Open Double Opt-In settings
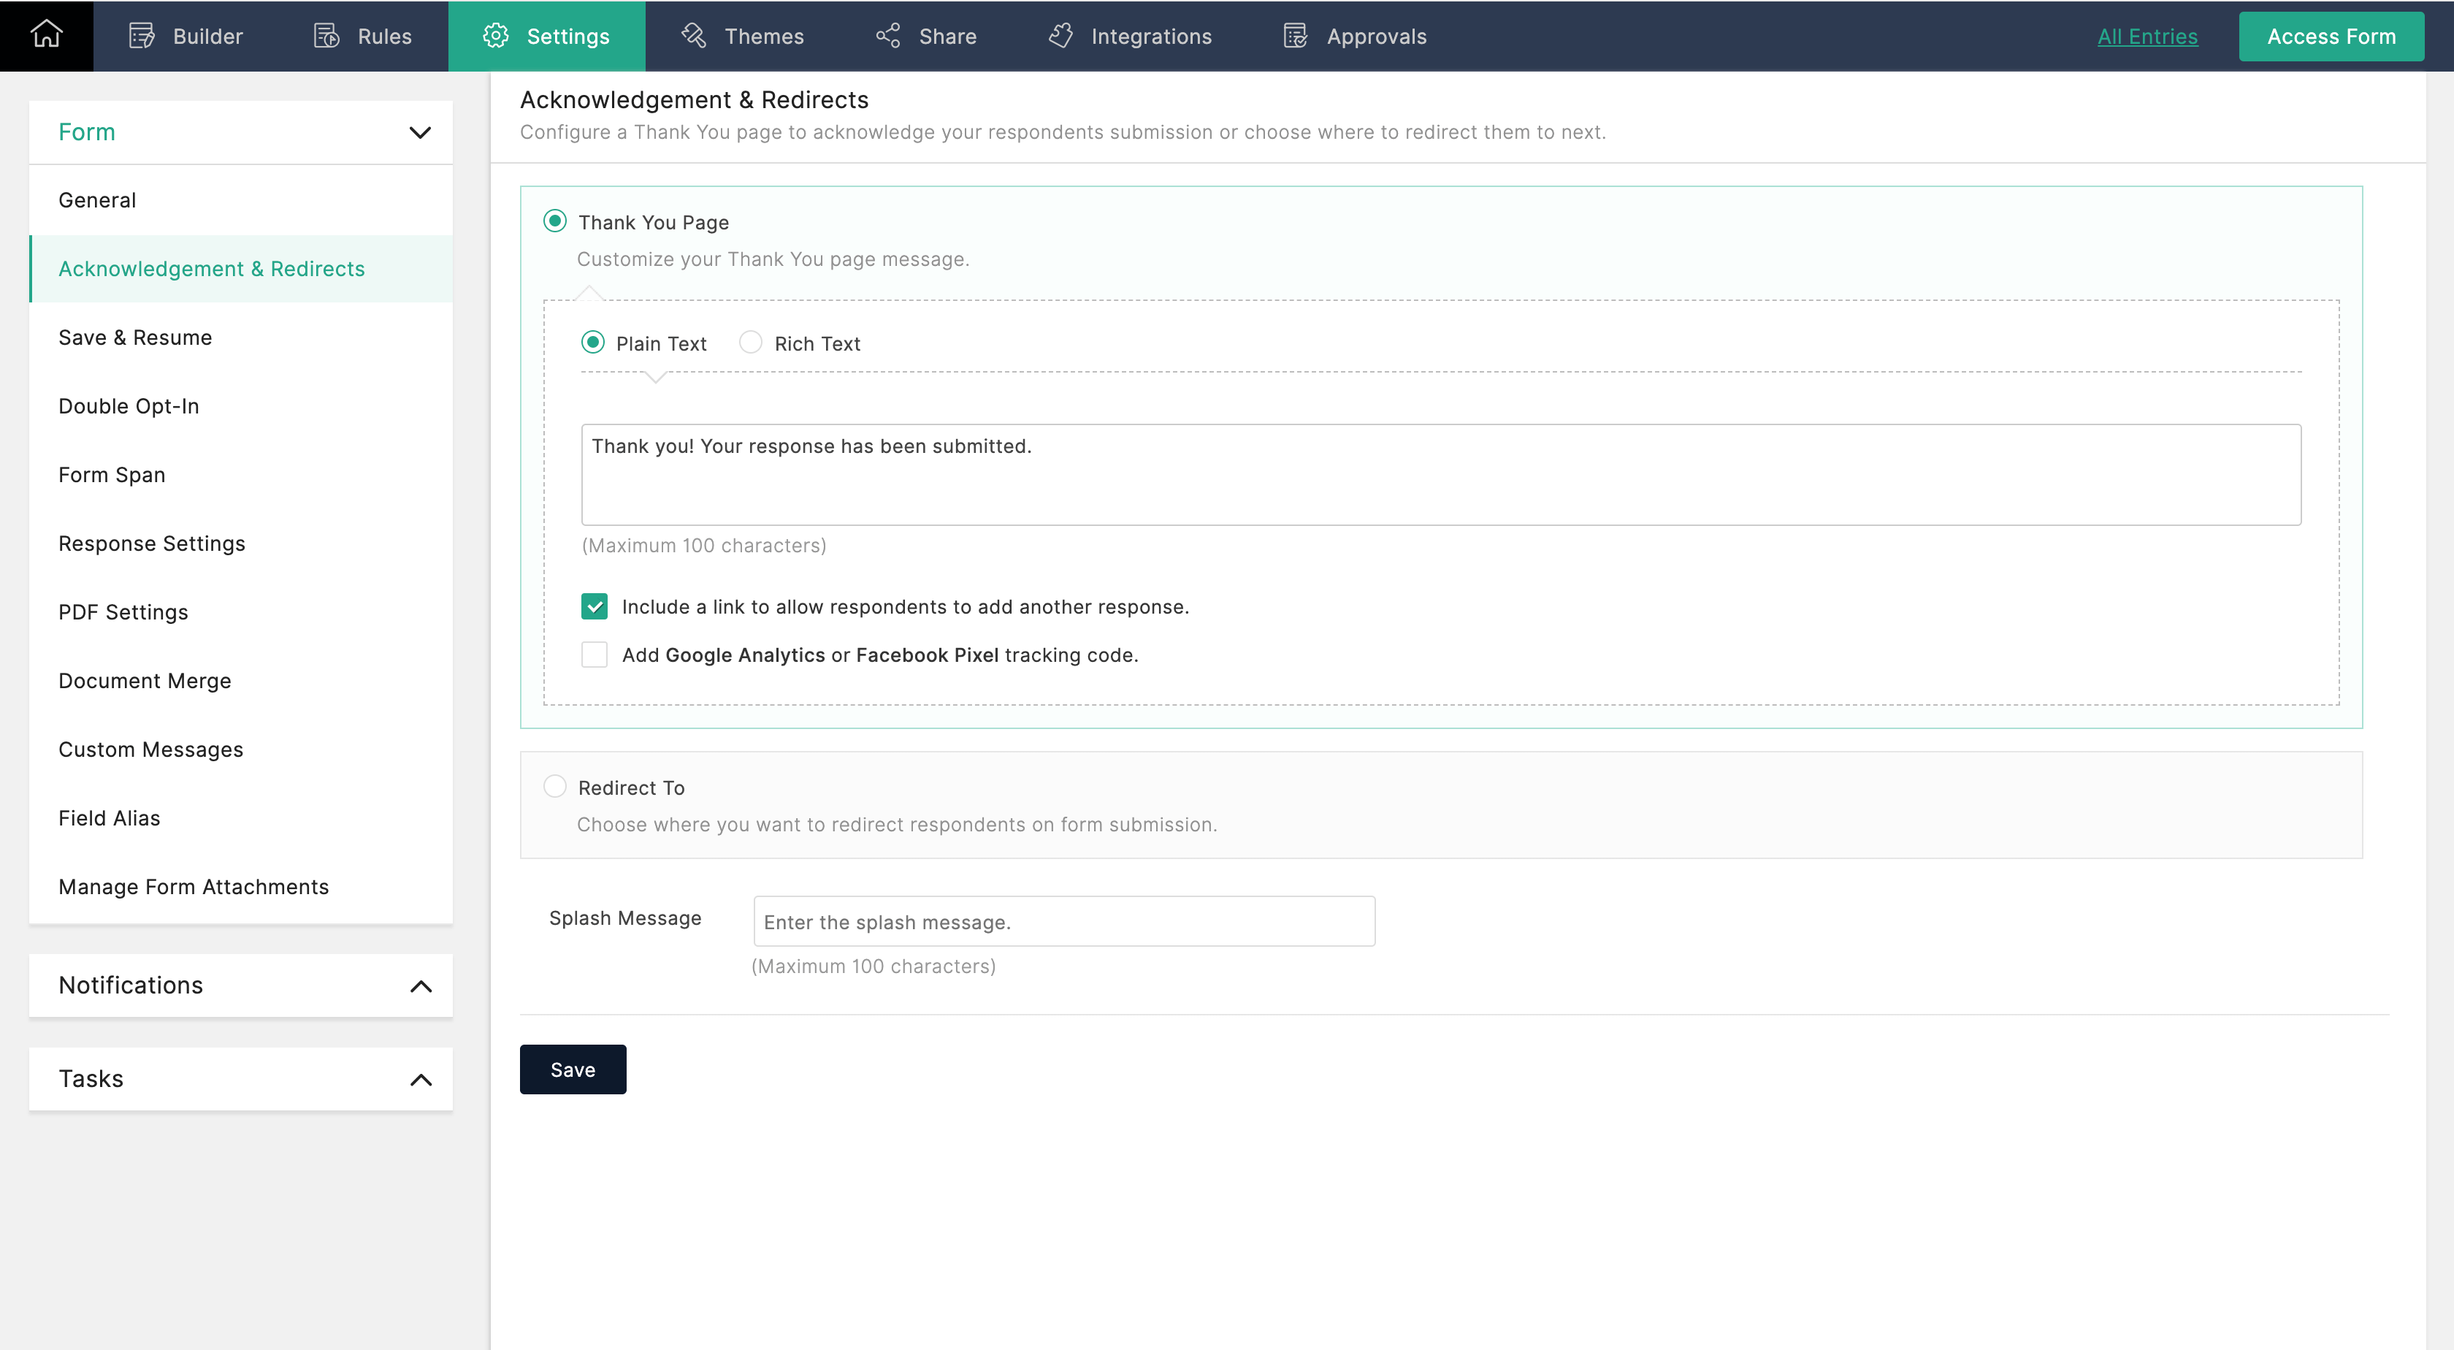Viewport: 2454px width, 1350px height. pyautogui.click(x=241, y=406)
